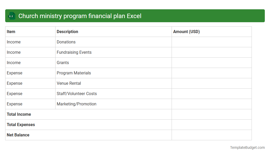This screenshot has height=155, width=270.
Task: Select the Item column header
Action: [11, 32]
